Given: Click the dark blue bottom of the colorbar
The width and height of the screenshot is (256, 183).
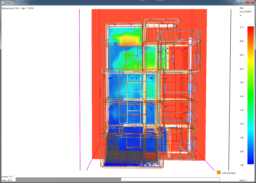Looking at the screenshot, I should [251, 159].
